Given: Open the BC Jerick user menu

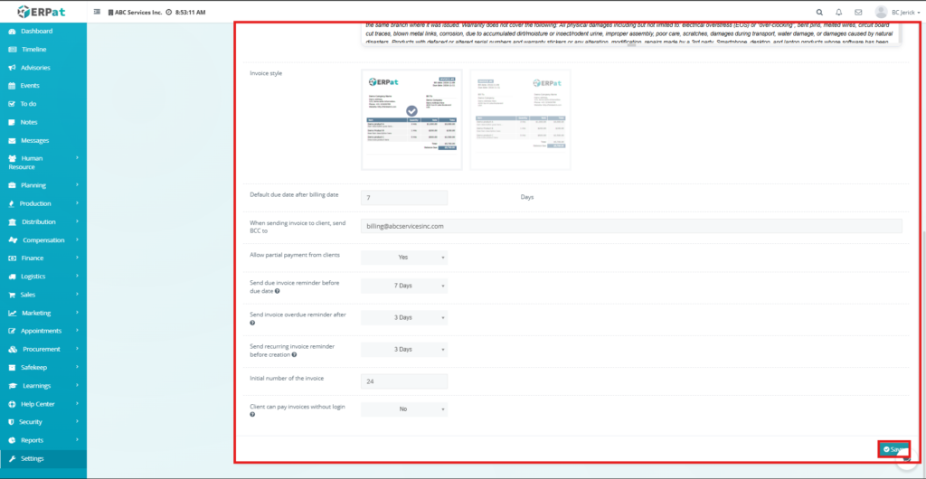Looking at the screenshot, I should pyautogui.click(x=897, y=12).
